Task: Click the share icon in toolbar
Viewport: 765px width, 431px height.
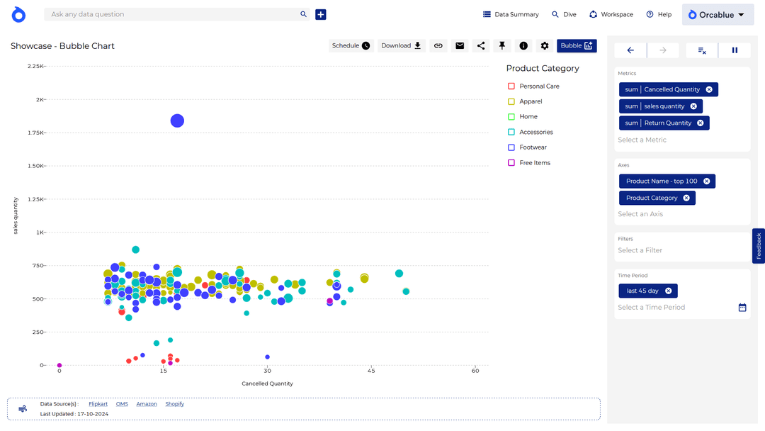Action: point(481,46)
